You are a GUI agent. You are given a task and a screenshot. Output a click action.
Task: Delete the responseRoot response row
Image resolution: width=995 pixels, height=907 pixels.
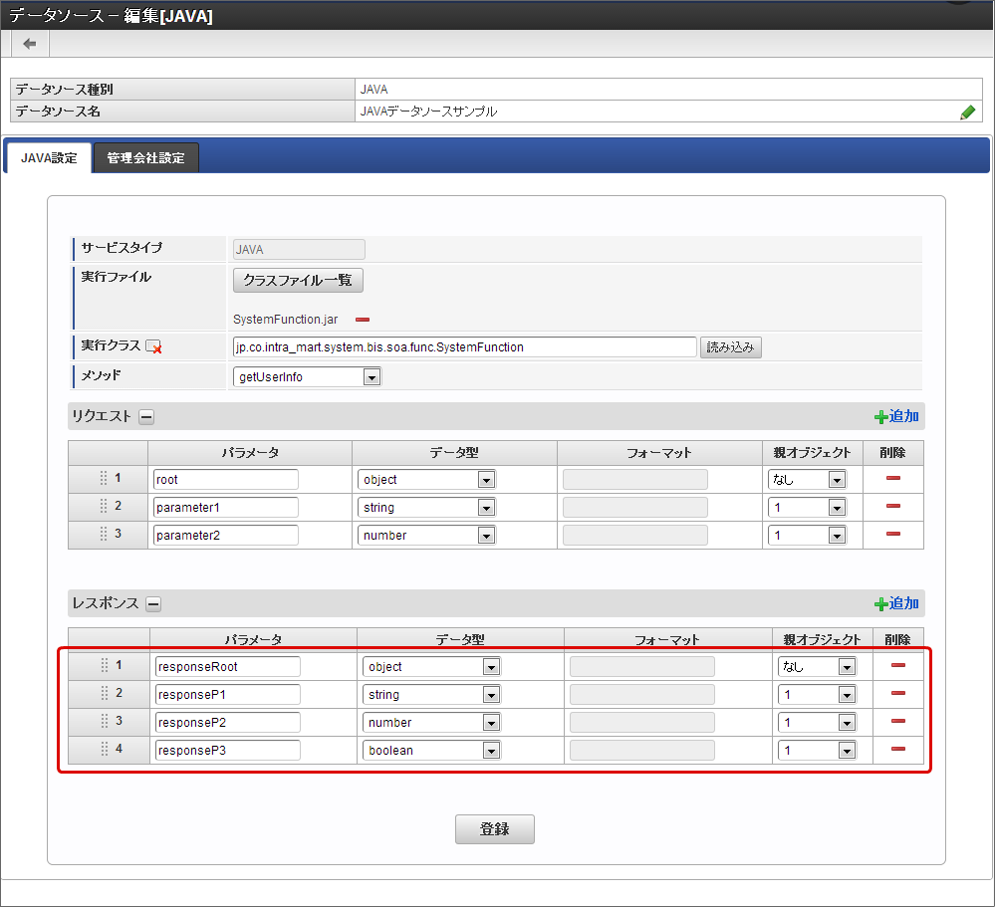click(x=897, y=666)
